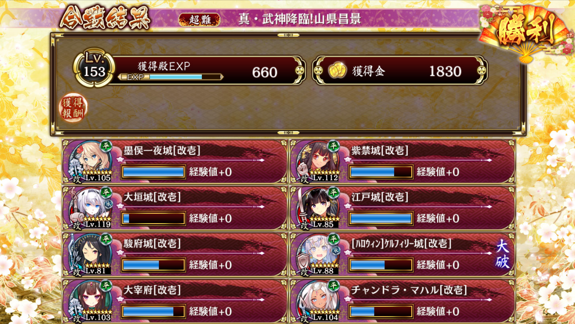Click the 大垣城 experience bar
Screen dimensions: 575x324
tap(154, 218)
